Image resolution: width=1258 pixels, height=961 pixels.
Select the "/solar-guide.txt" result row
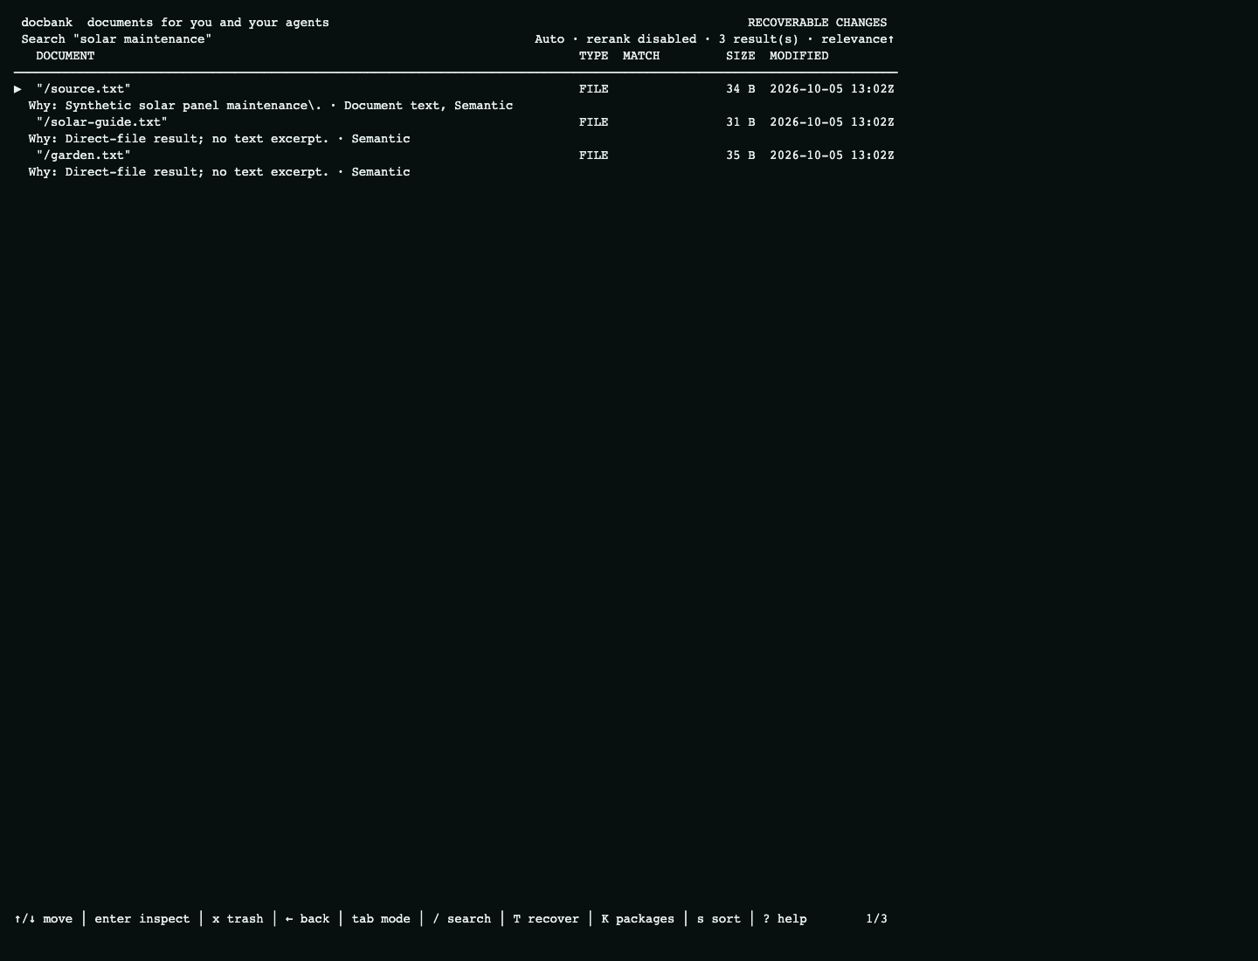point(454,122)
